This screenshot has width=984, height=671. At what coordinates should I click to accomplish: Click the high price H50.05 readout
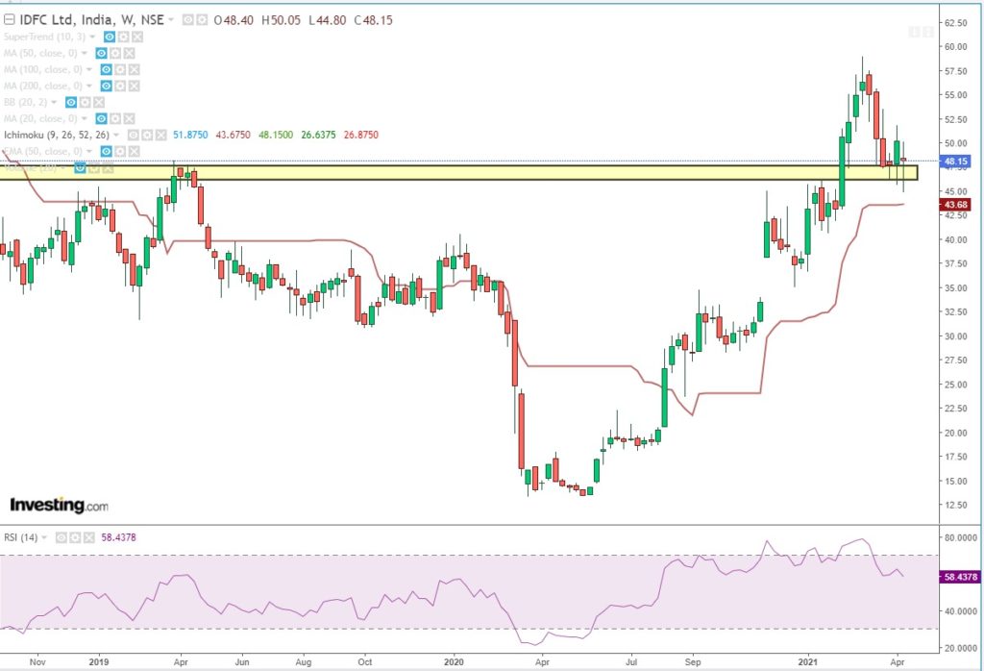(x=282, y=20)
